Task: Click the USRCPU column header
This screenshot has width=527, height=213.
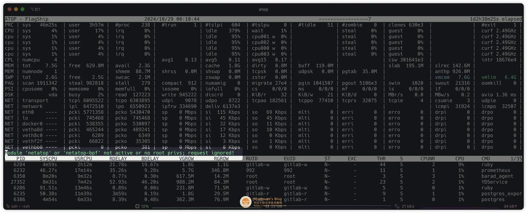Action: (x=83, y=158)
